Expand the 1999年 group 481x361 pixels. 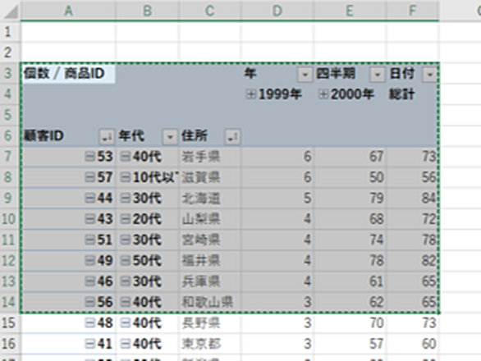tap(251, 94)
